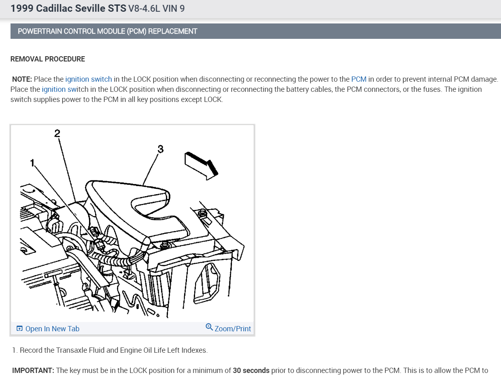The image size is (501, 377).
Task: Open the ignition switch link in the NOTE's second line
Action: 65,89
